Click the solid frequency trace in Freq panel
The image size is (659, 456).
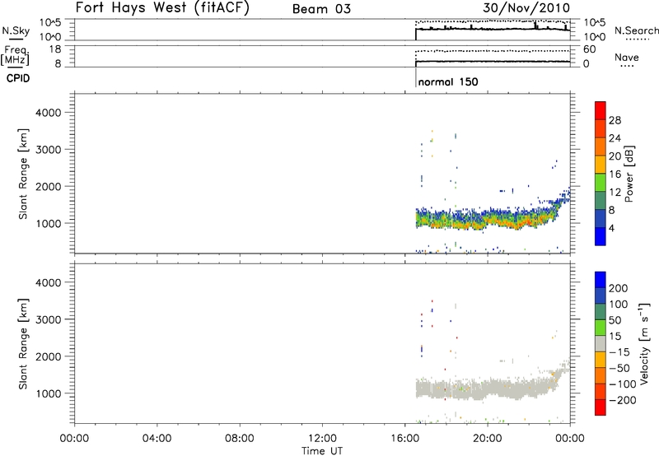pos(493,62)
